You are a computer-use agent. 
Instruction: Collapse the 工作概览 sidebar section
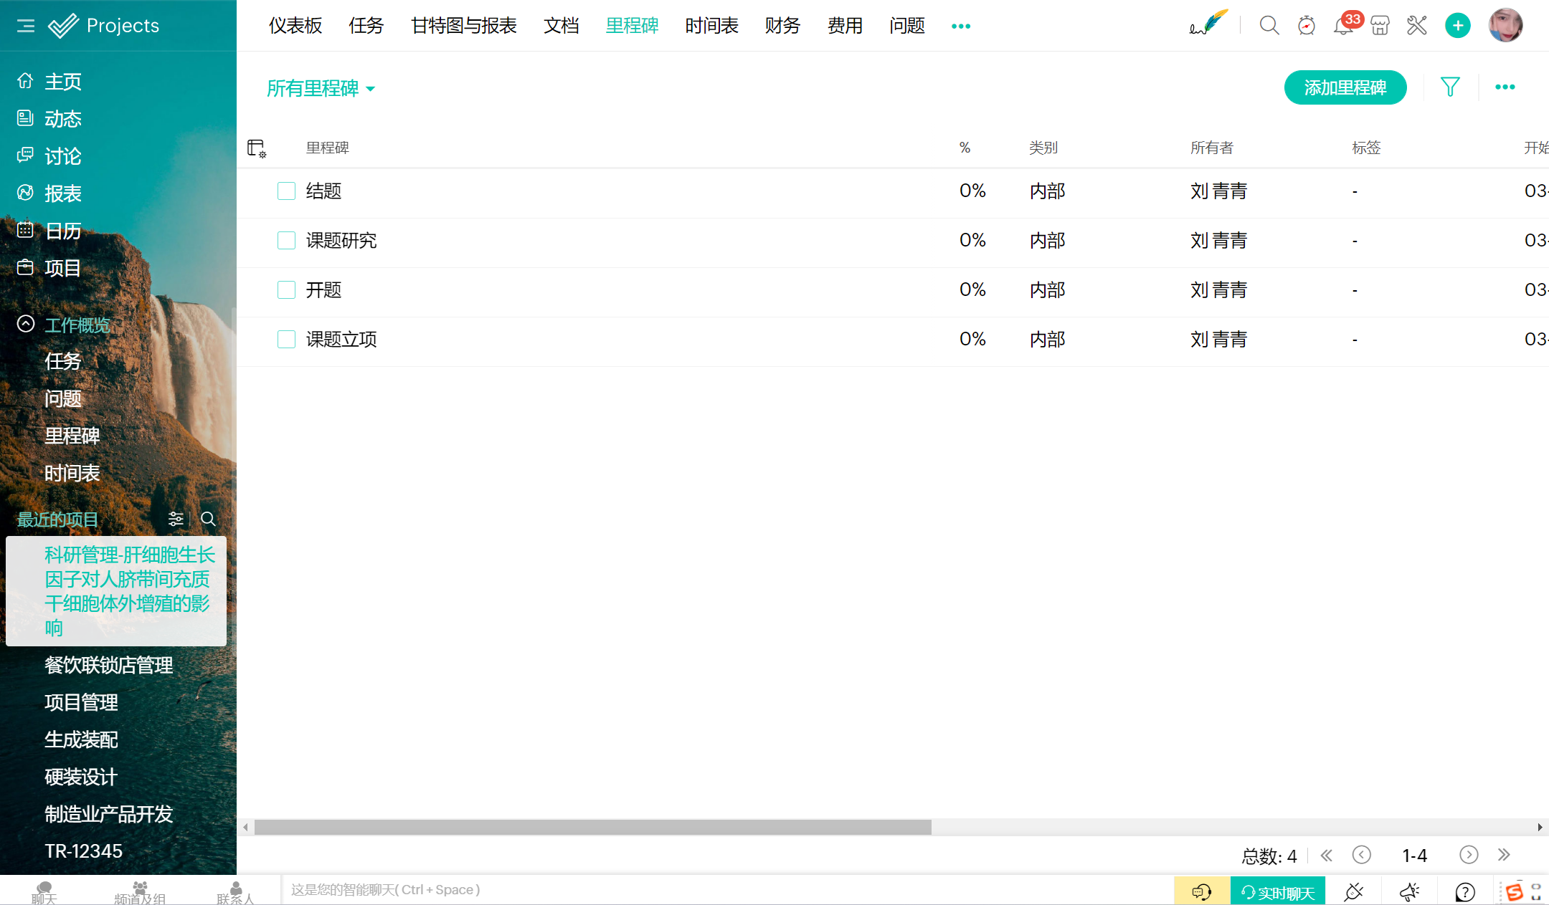26,324
